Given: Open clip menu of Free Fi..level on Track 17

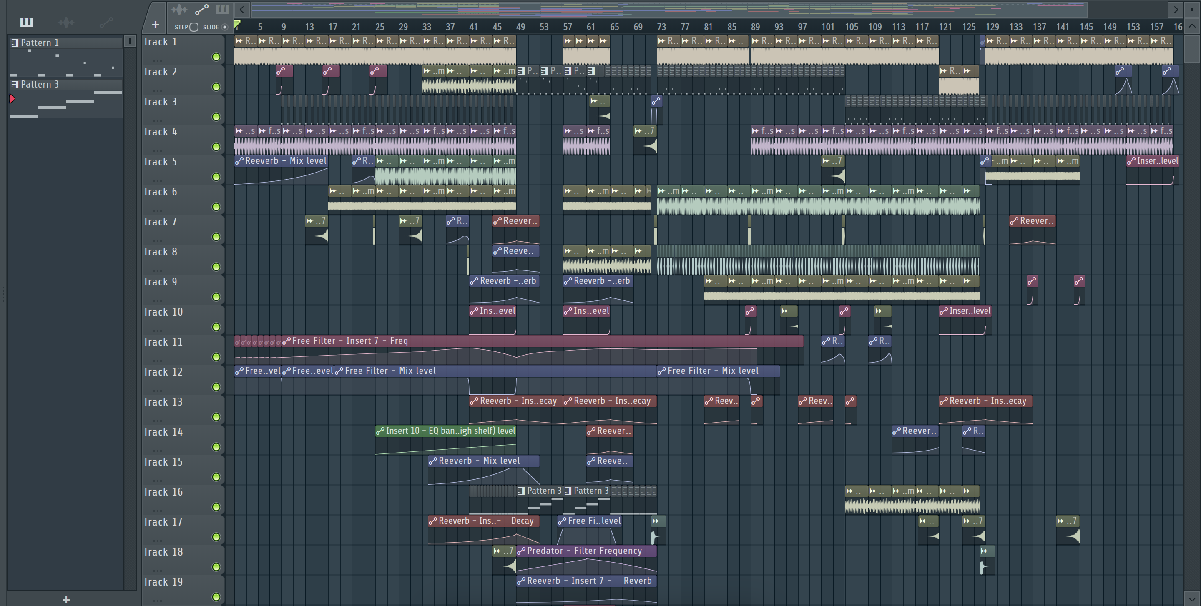Looking at the screenshot, I should [x=562, y=521].
